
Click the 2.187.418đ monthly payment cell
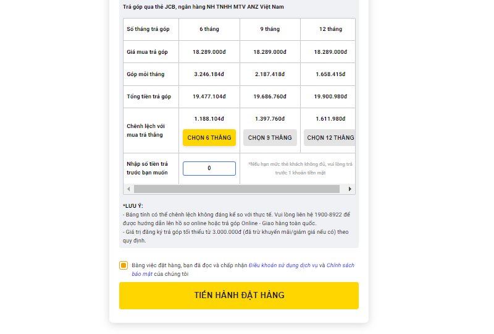(270, 74)
